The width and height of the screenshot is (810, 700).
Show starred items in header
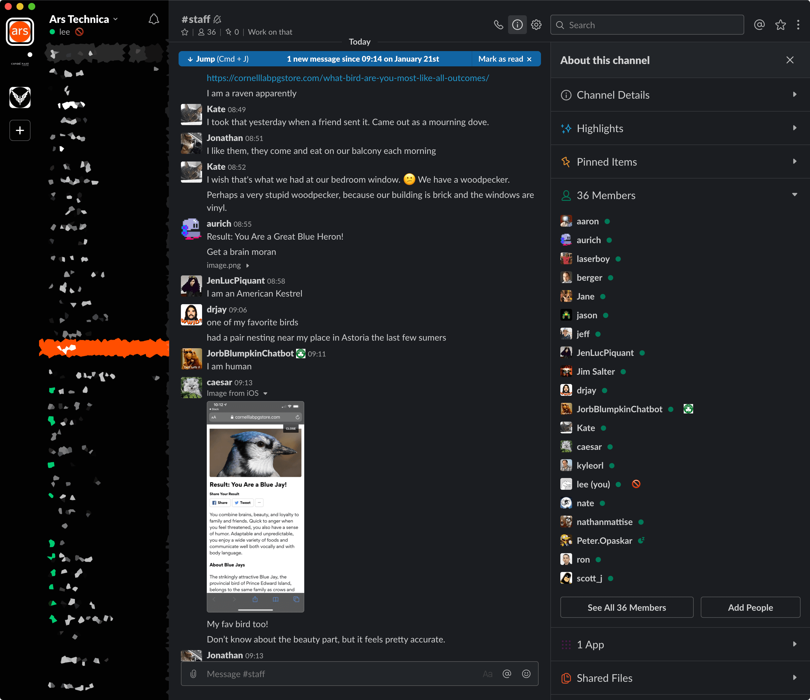780,25
